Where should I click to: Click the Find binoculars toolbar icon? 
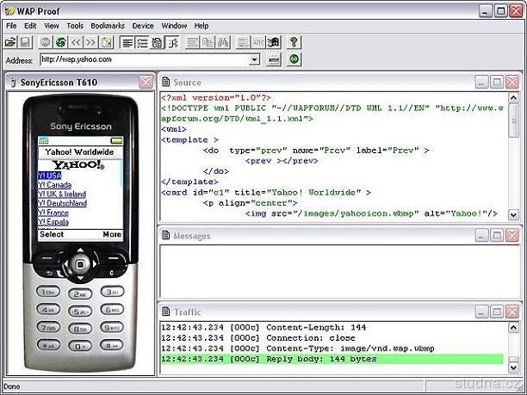click(x=223, y=42)
